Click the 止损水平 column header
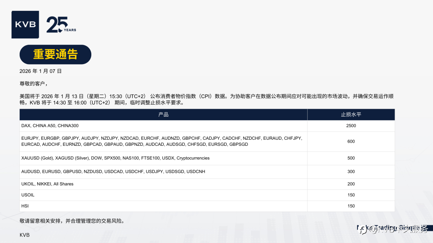 click(x=351, y=115)
